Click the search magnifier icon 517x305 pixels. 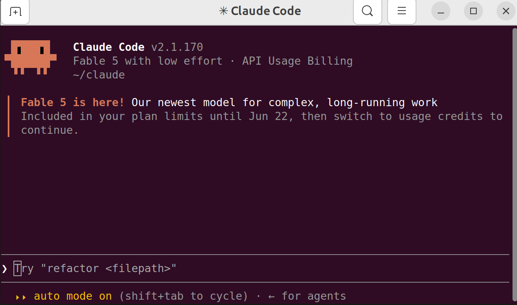[x=367, y=11]
